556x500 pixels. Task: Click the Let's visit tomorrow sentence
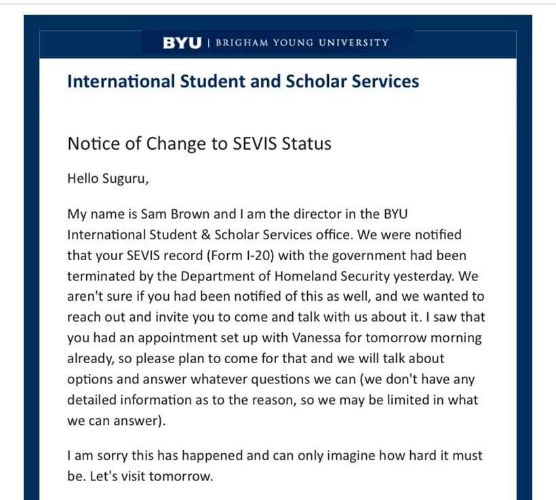point(151,476)
